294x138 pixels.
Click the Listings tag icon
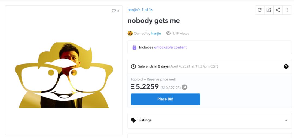[133, 120]
